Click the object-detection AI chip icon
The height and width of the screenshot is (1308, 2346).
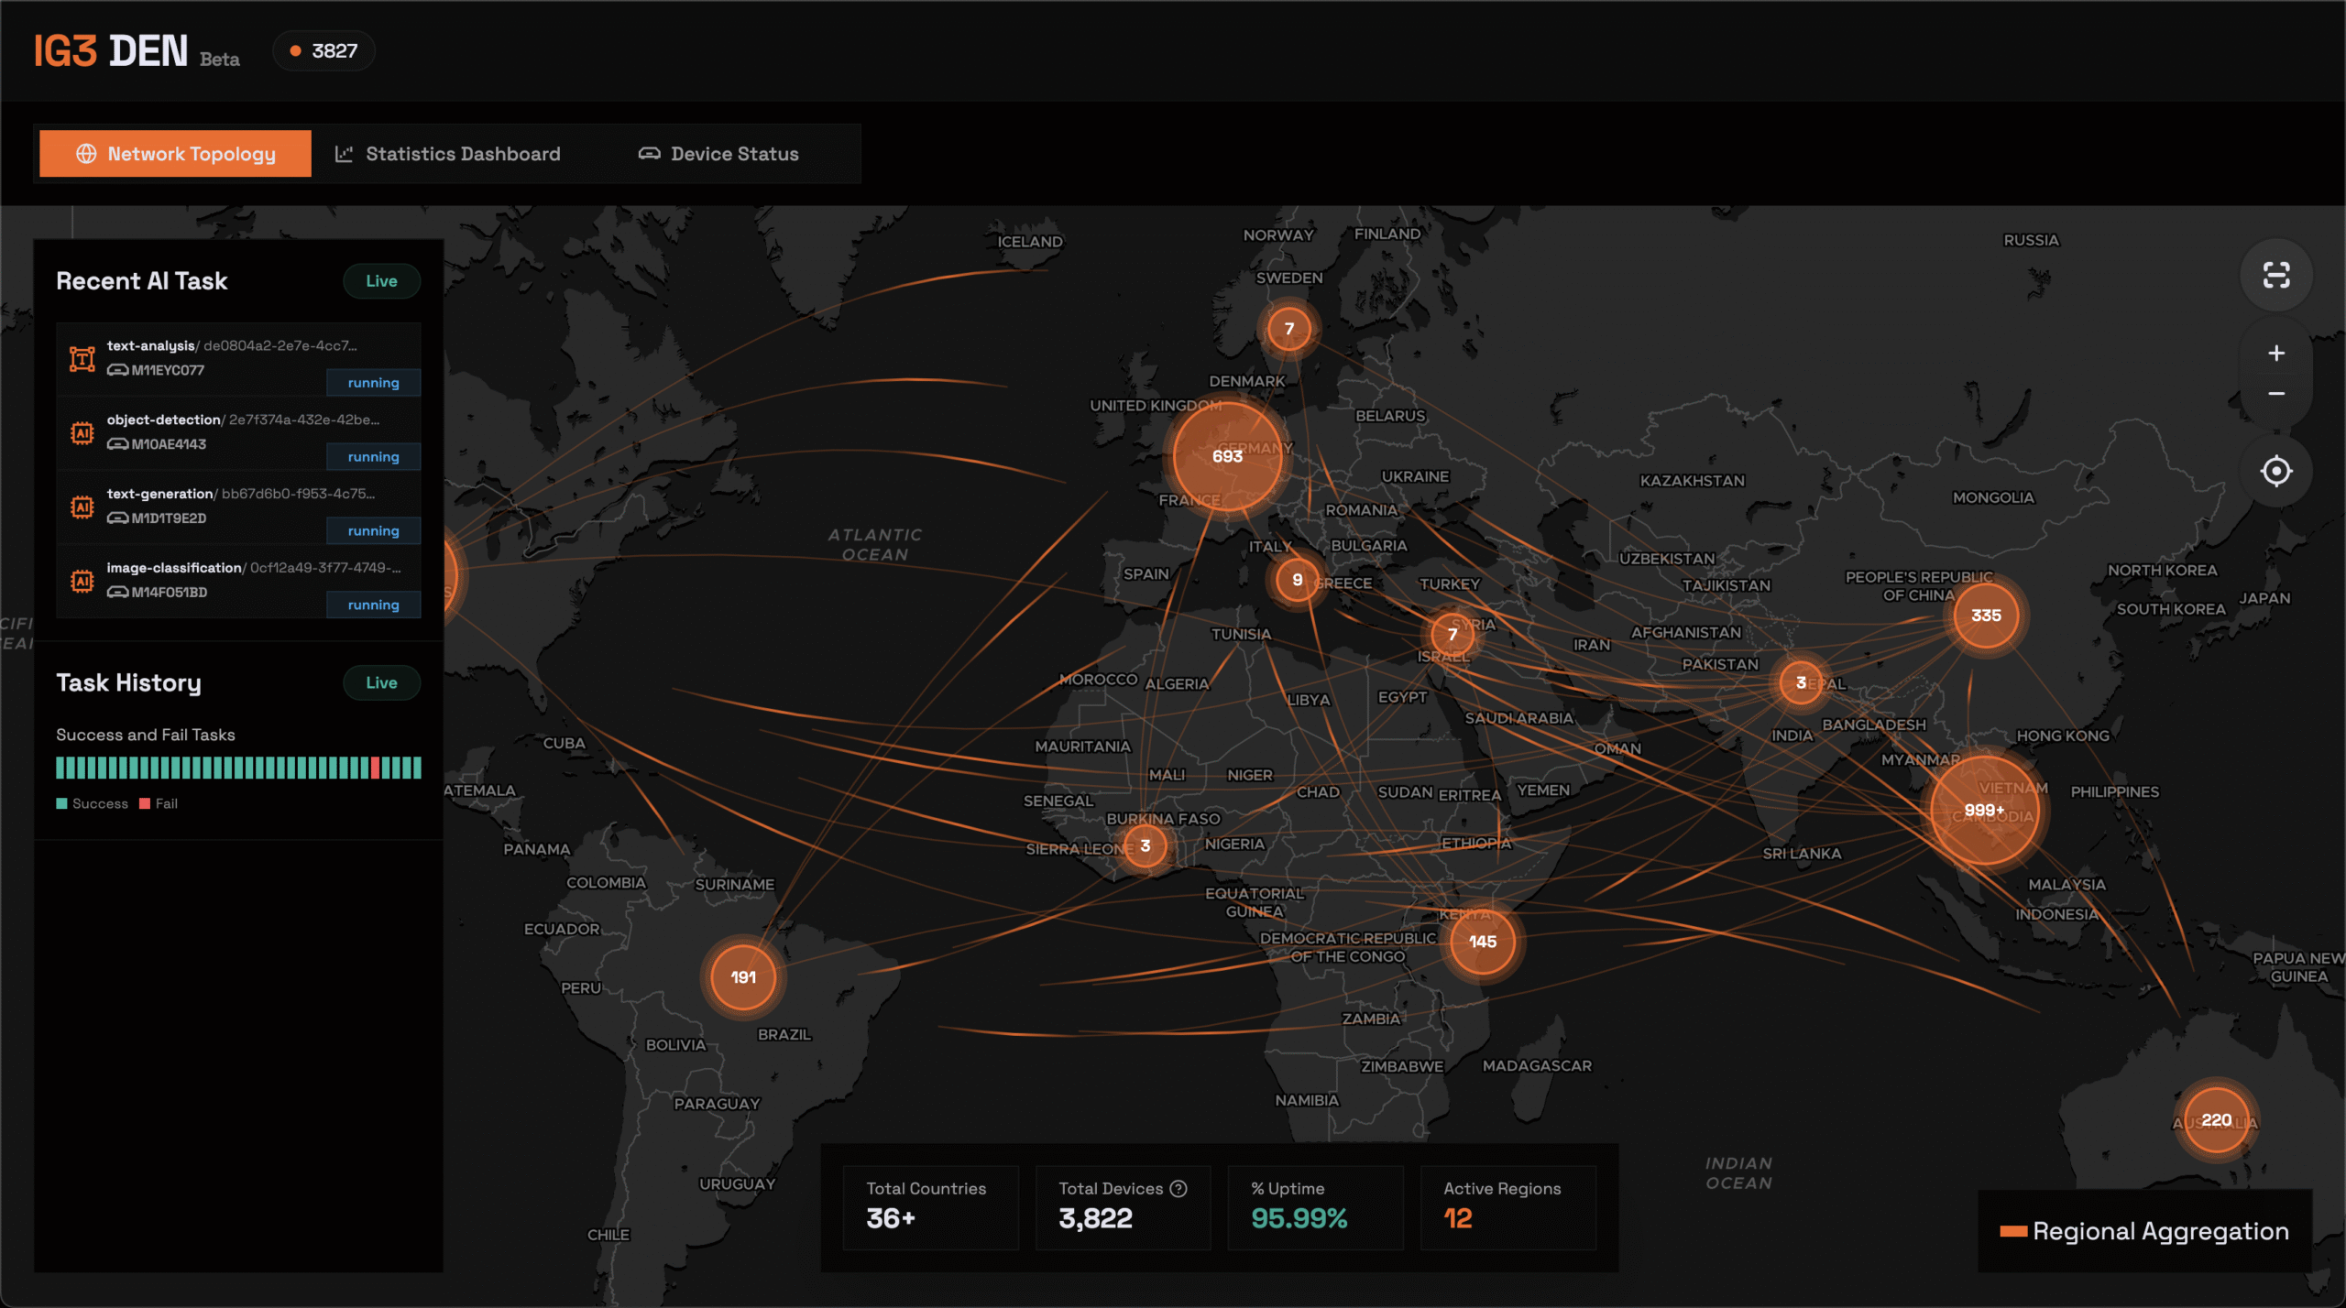coord(82,432)
